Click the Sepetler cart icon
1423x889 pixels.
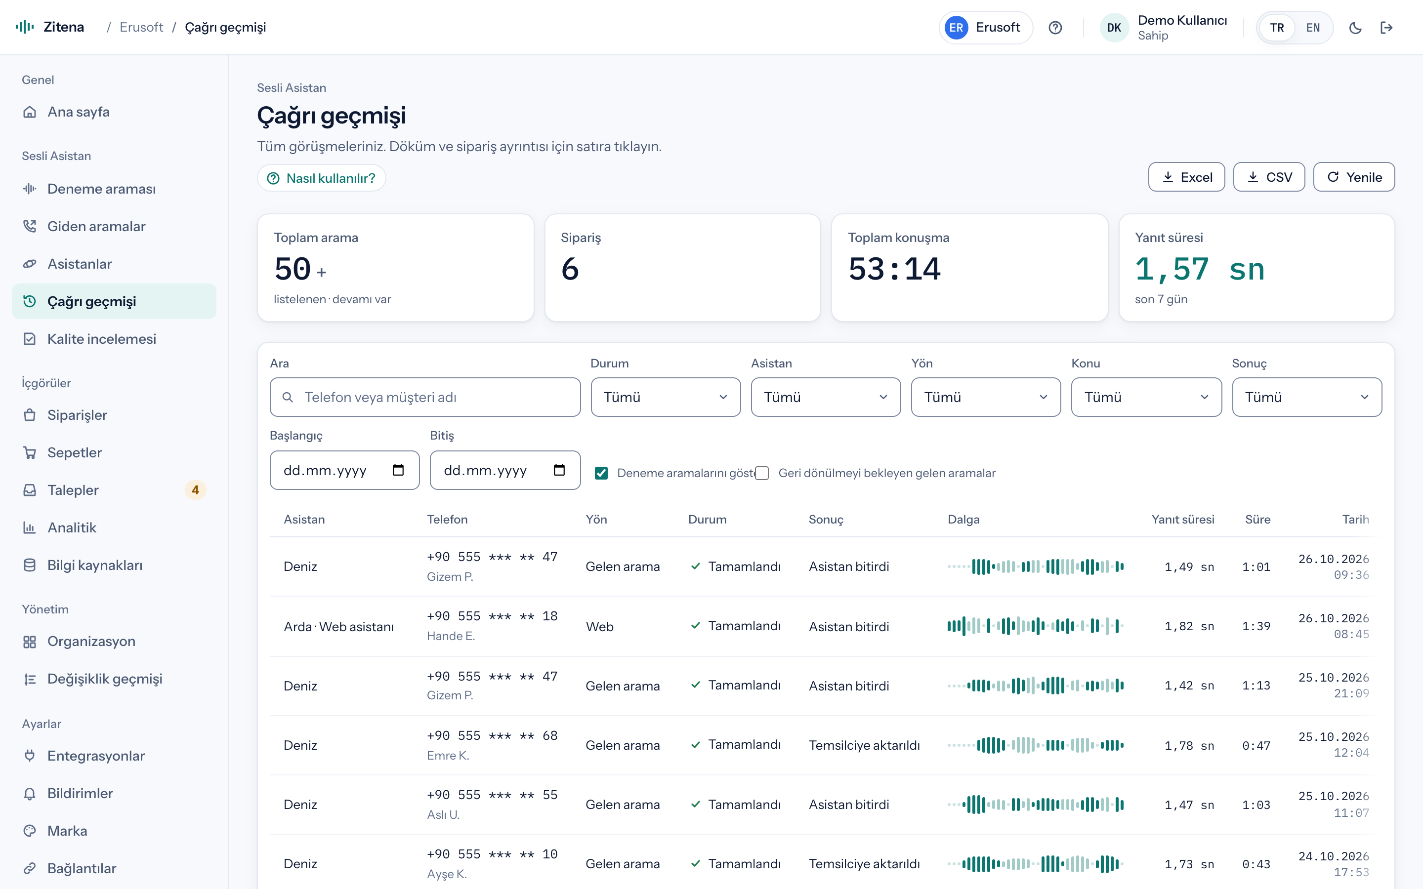(x=30, y=452)
